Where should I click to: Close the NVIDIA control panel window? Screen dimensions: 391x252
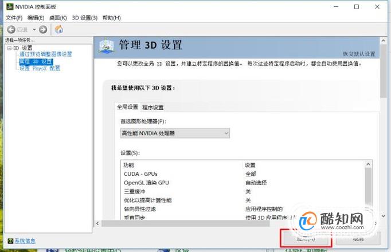[x=377, y=7]
